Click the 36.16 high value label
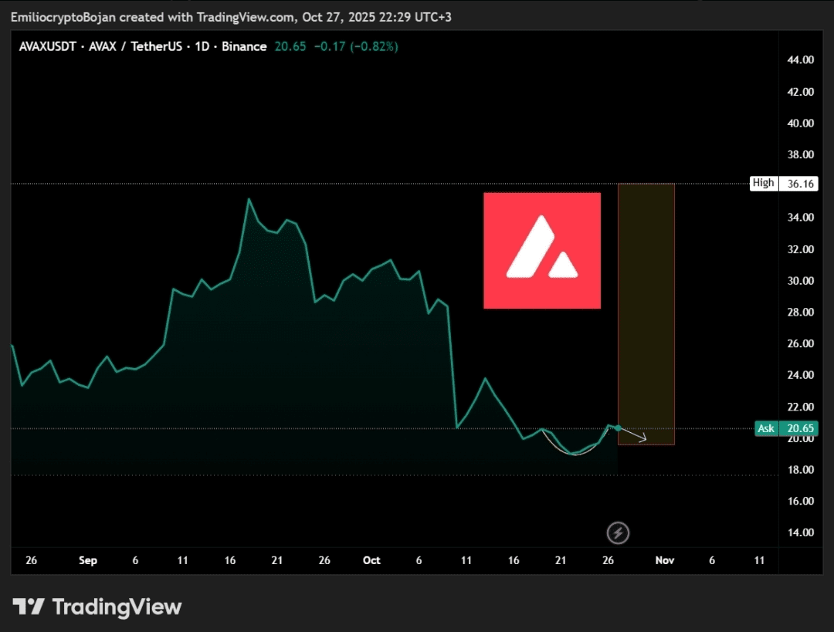 799,184
